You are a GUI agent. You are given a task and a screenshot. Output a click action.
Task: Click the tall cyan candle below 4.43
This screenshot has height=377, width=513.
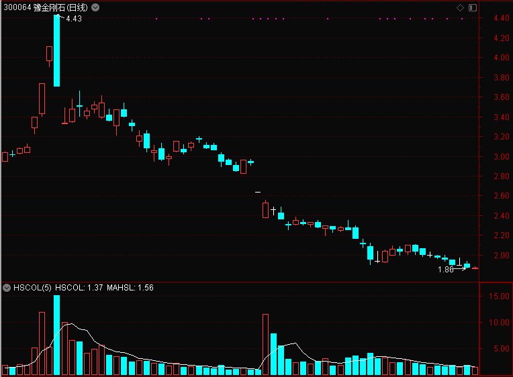[x=56, y=51]
